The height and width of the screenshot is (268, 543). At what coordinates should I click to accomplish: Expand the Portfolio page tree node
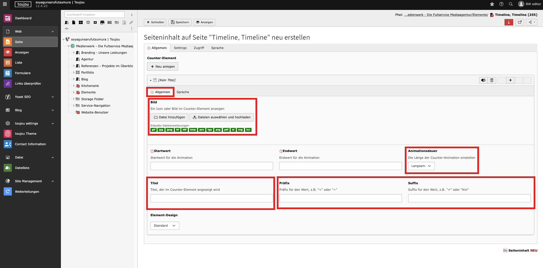pyautogui.click(x=74, y=72)
